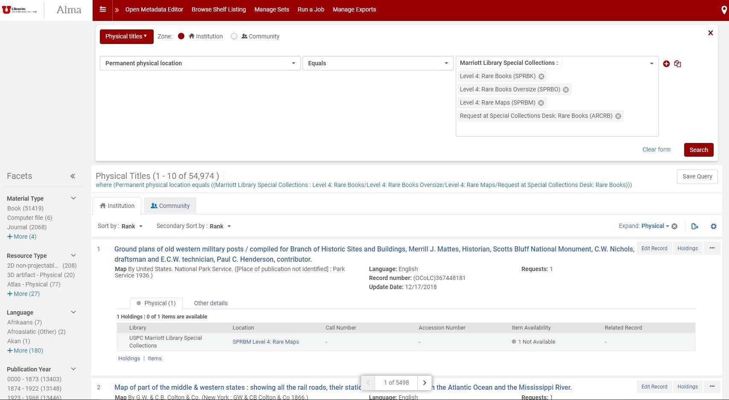Image resolution: width=729 pixels, height=400 pixels.
Task: Show more Language values (180)
Action: coord(25,350)
